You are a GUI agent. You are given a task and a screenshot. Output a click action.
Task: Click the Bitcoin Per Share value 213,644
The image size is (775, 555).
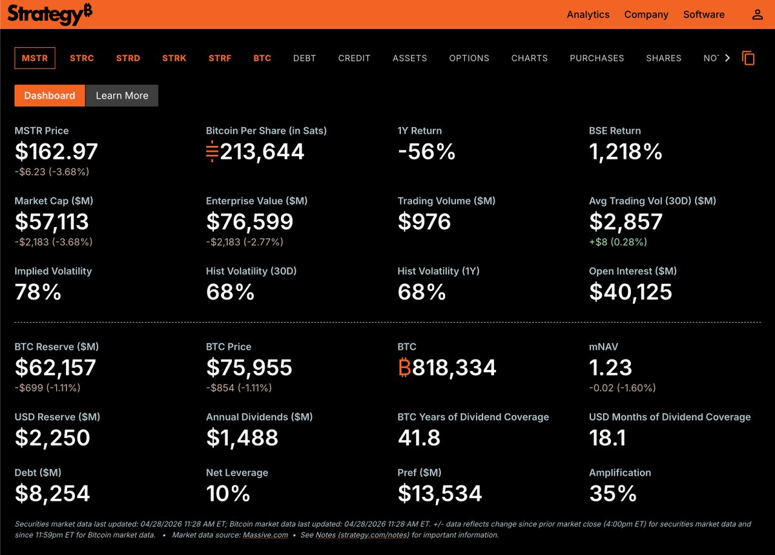(262, 152)
